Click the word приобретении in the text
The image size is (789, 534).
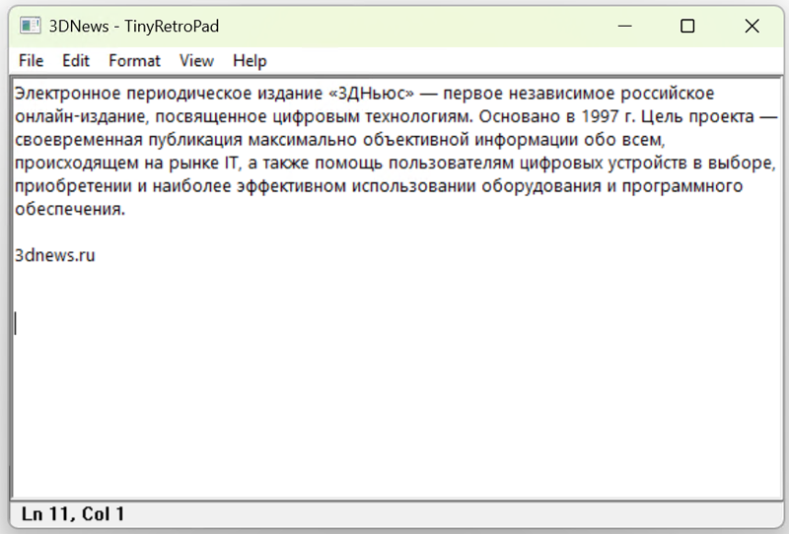(x=73, y=186)
